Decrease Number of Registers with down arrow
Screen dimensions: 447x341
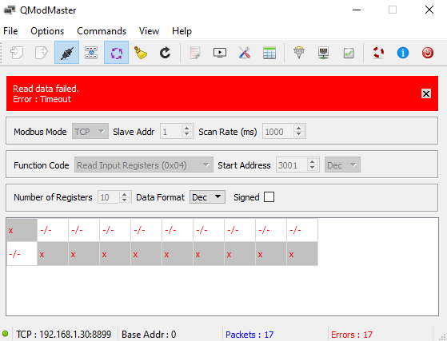tap(125, 200)
